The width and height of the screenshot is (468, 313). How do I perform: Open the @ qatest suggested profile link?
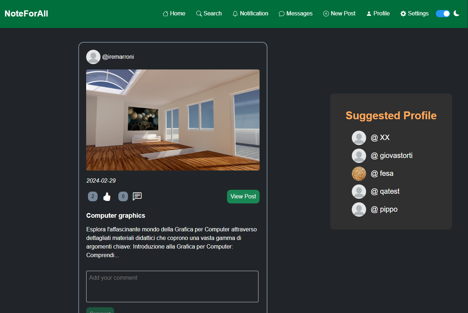tap(385, 191)
